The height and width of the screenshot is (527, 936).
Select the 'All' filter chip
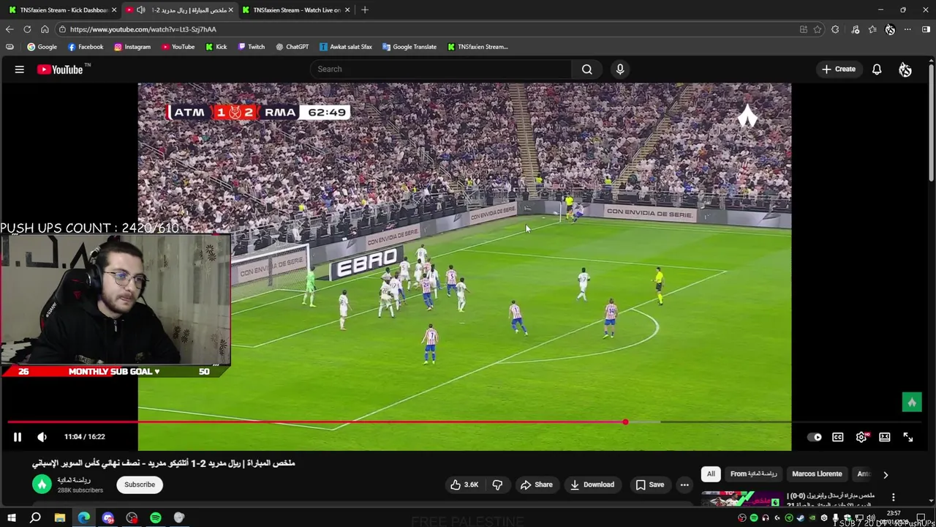[x=711, y=474]
